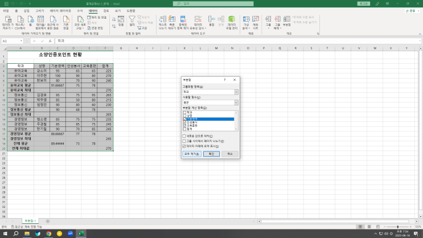Open the Recent Sources (최근에 사용한 원본) icon
This screenshot has height=238, width=423.
click(x=53, y=23)
